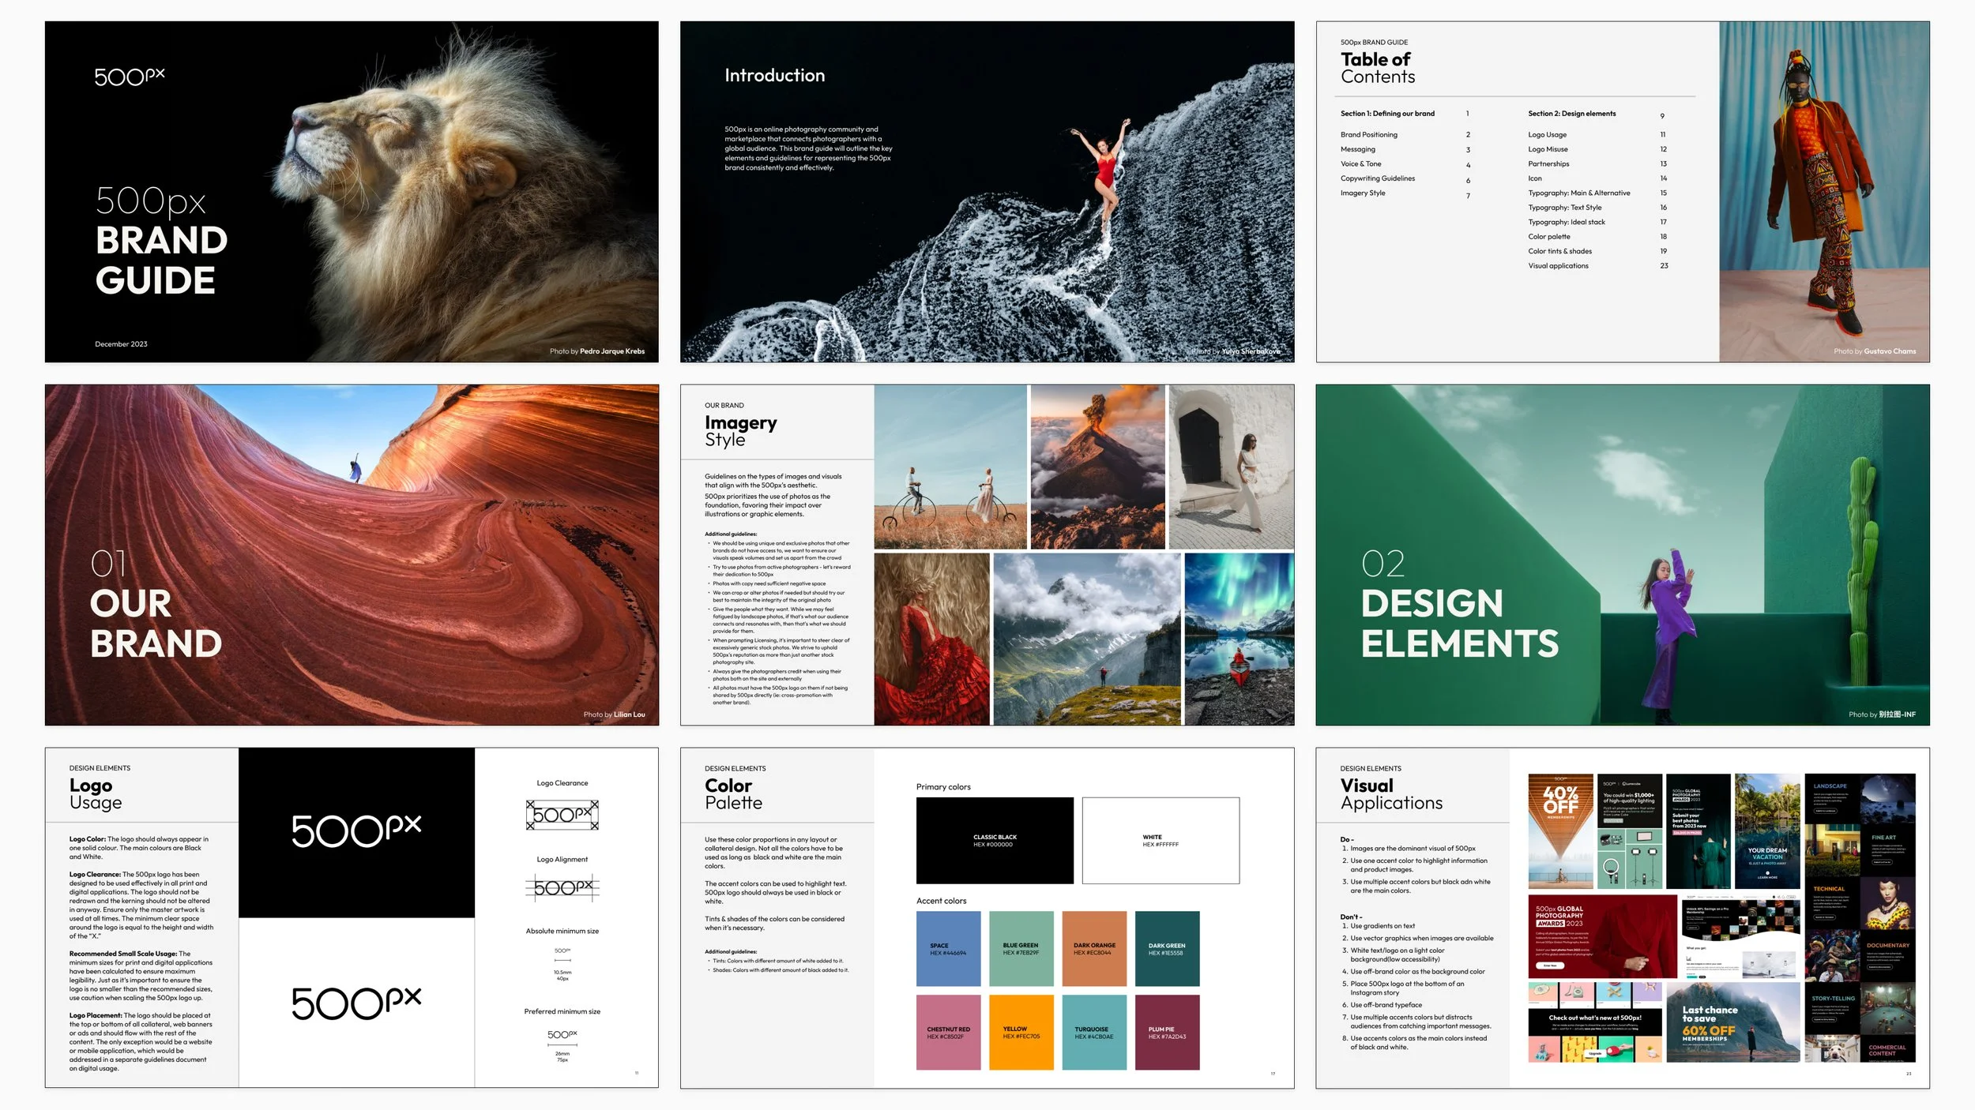Select the woman in red dress photo
Image resolution: width=1975 pixels, height=1110 pixels.
(932, 639)
